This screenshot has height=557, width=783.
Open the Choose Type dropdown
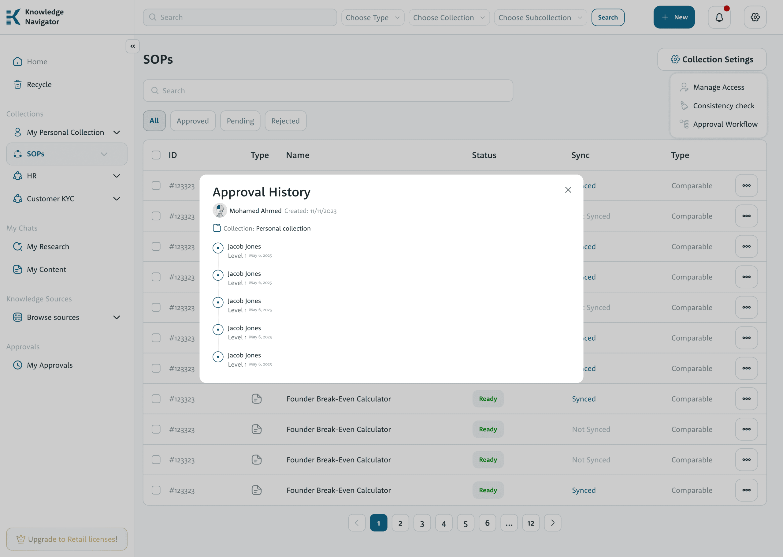(x=373, y=17)
